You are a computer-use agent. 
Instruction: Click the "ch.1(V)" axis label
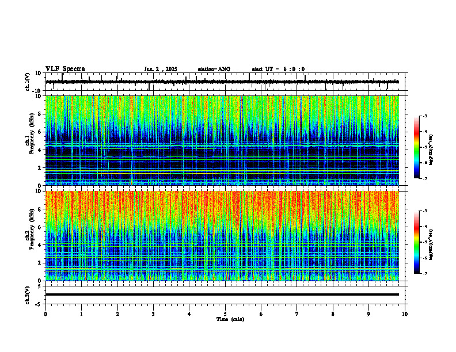point(28,82)
